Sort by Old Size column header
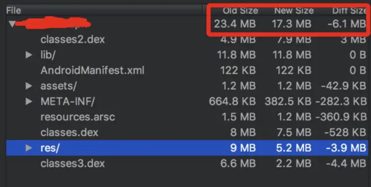Viewport: 371px width, 187px height. click(x=240, y=11)
